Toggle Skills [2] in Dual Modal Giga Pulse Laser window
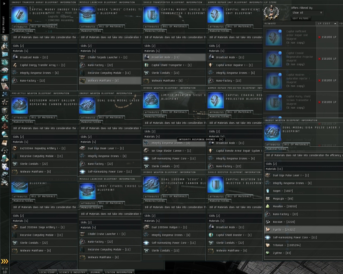Viewport: 343px width, 274px height. click(303, 164)
